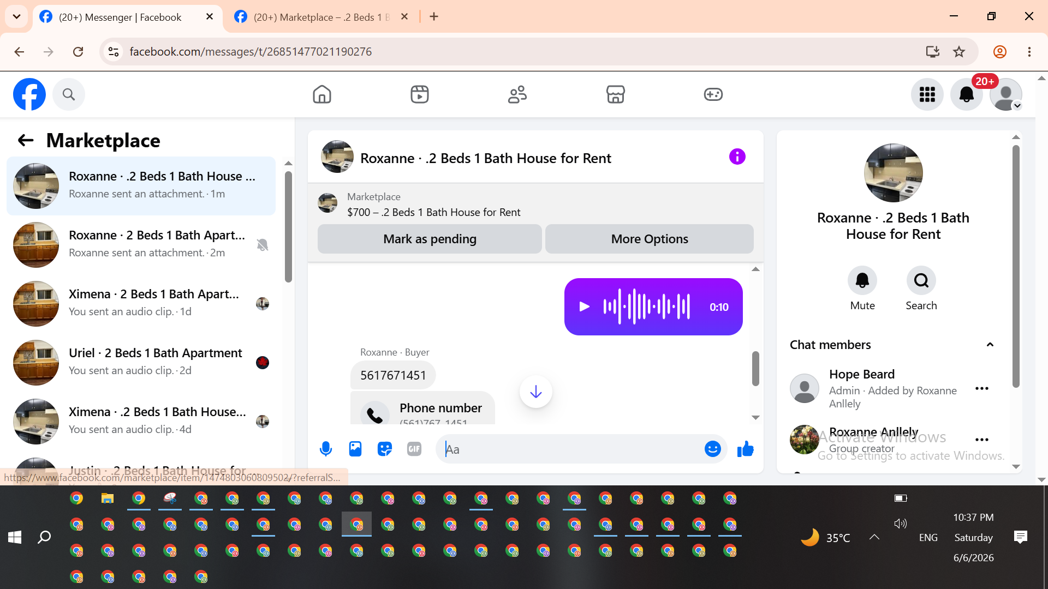Switch to the Marketplace browser tab

(322, 17)
